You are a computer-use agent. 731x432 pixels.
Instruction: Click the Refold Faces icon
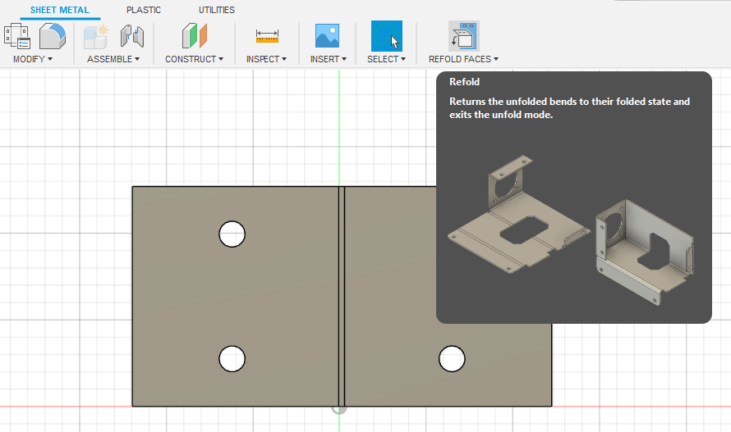(x=464, y=36)
